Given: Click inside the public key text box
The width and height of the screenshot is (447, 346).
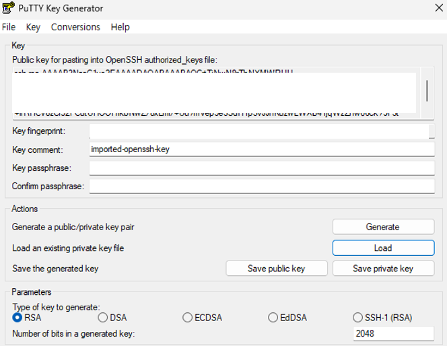Looking at the screenshot, I should point(216,93).
